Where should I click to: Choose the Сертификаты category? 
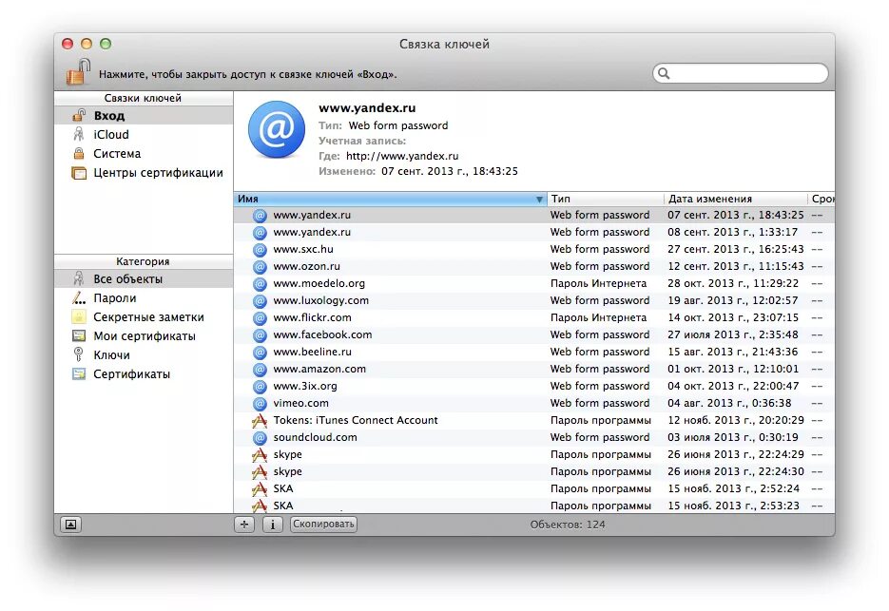click(x=144, y=374)
